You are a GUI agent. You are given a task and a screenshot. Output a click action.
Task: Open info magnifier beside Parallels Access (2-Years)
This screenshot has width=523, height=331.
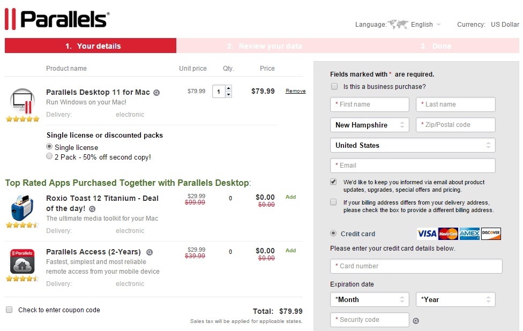point(150,252)
